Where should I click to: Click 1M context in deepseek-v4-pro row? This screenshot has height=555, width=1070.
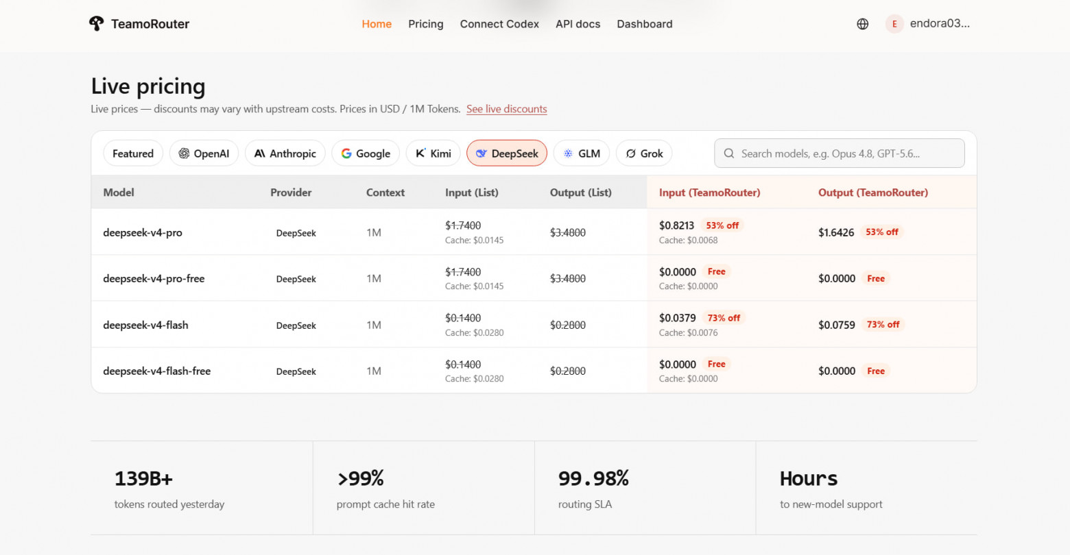coord(374,232)
